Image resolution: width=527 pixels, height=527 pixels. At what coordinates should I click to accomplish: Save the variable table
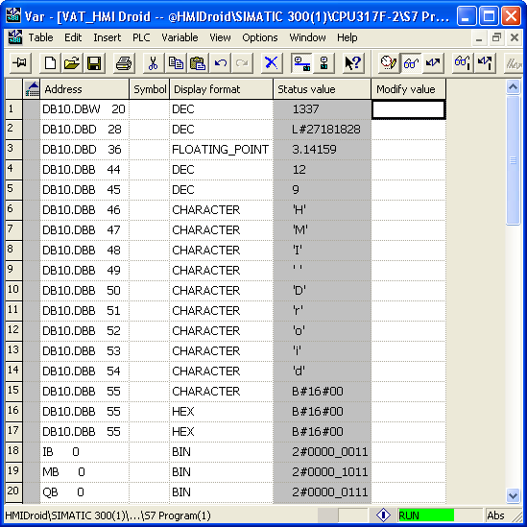[x=94, y=62]
